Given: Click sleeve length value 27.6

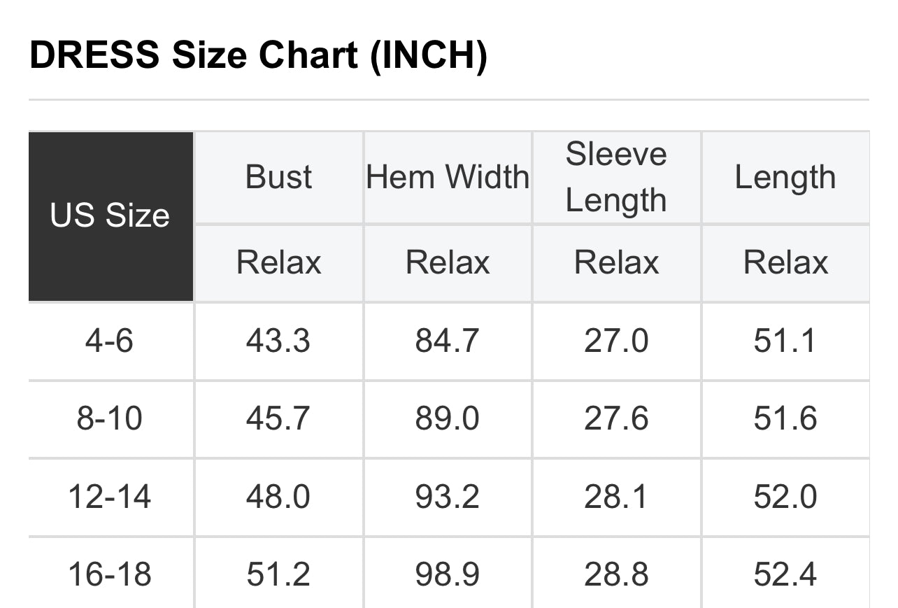Looking at the screenshot, I should [x=616, y=419].
